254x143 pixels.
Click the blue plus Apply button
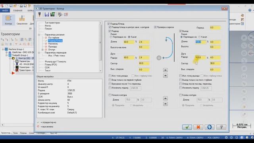click(x=210, y=127)
